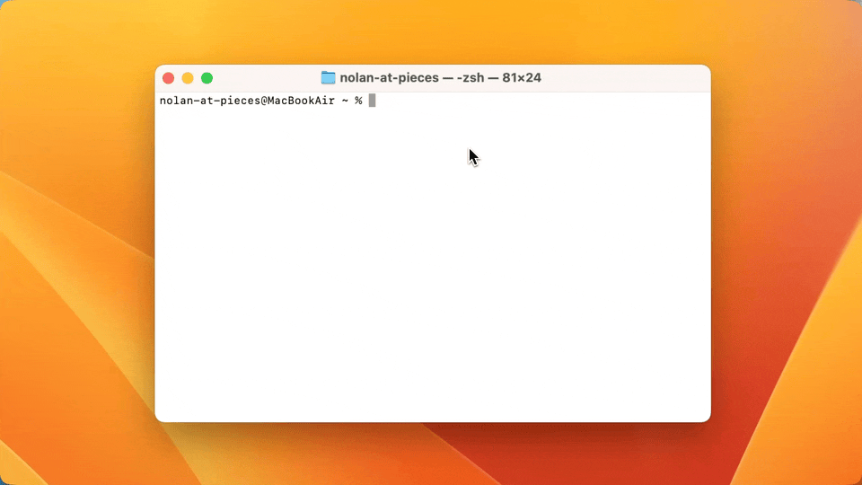The width and height of the screenshot is (862, 485).
Task: Click the window title 'nolan-at-pieces — -zsh — 81×24'
Action: pos(440,77)
